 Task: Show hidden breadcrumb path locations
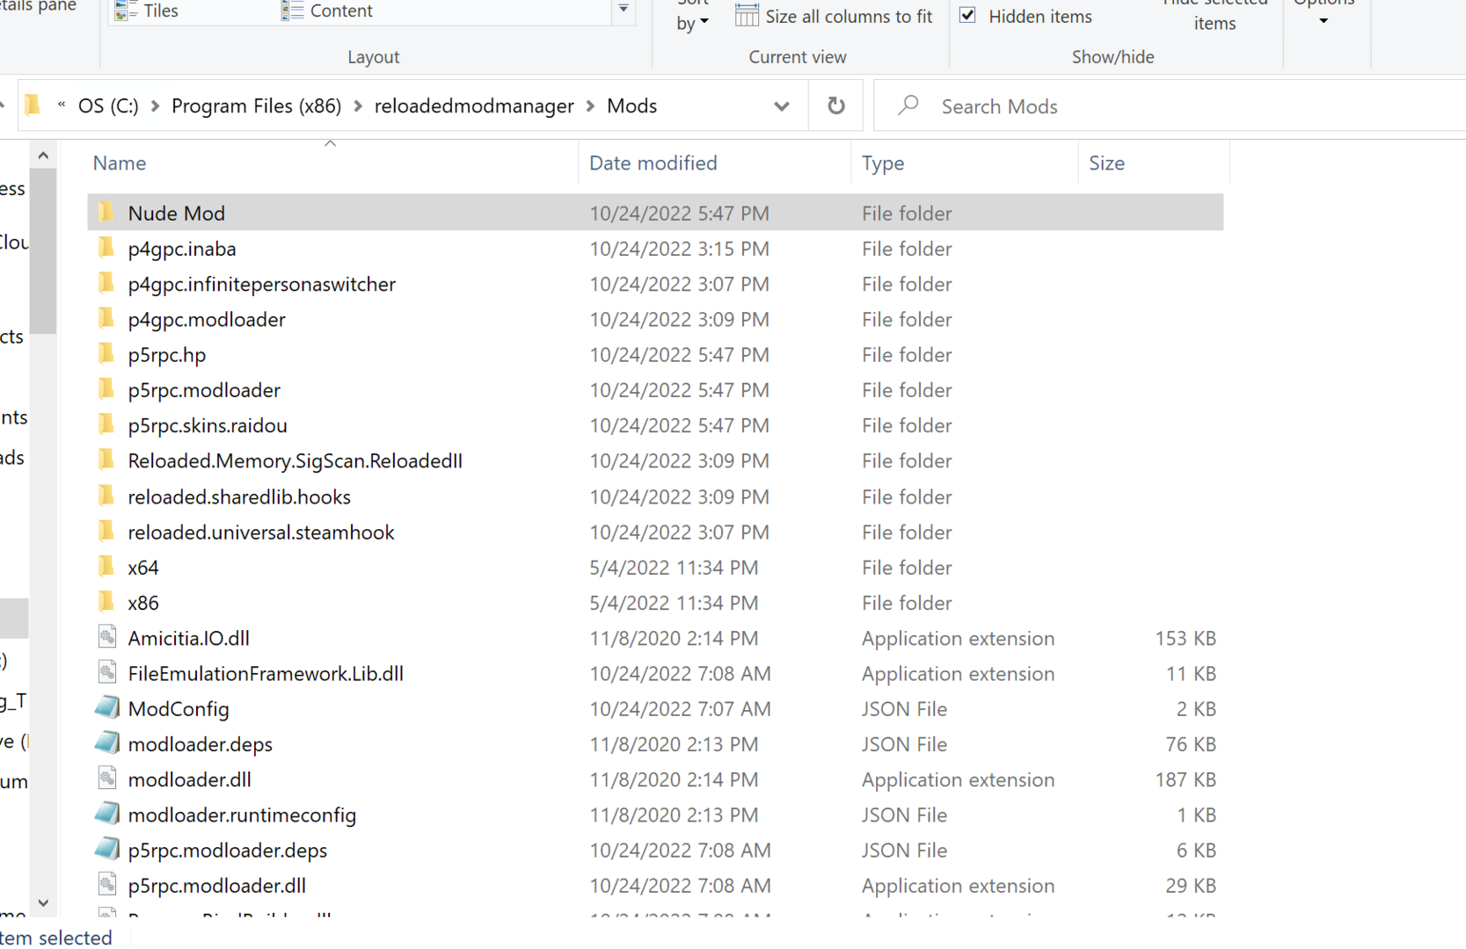click(62, 105)
